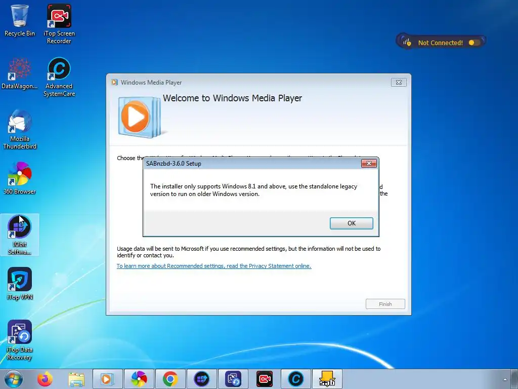Open Google Chrome from the taskbar

point(170,379)
